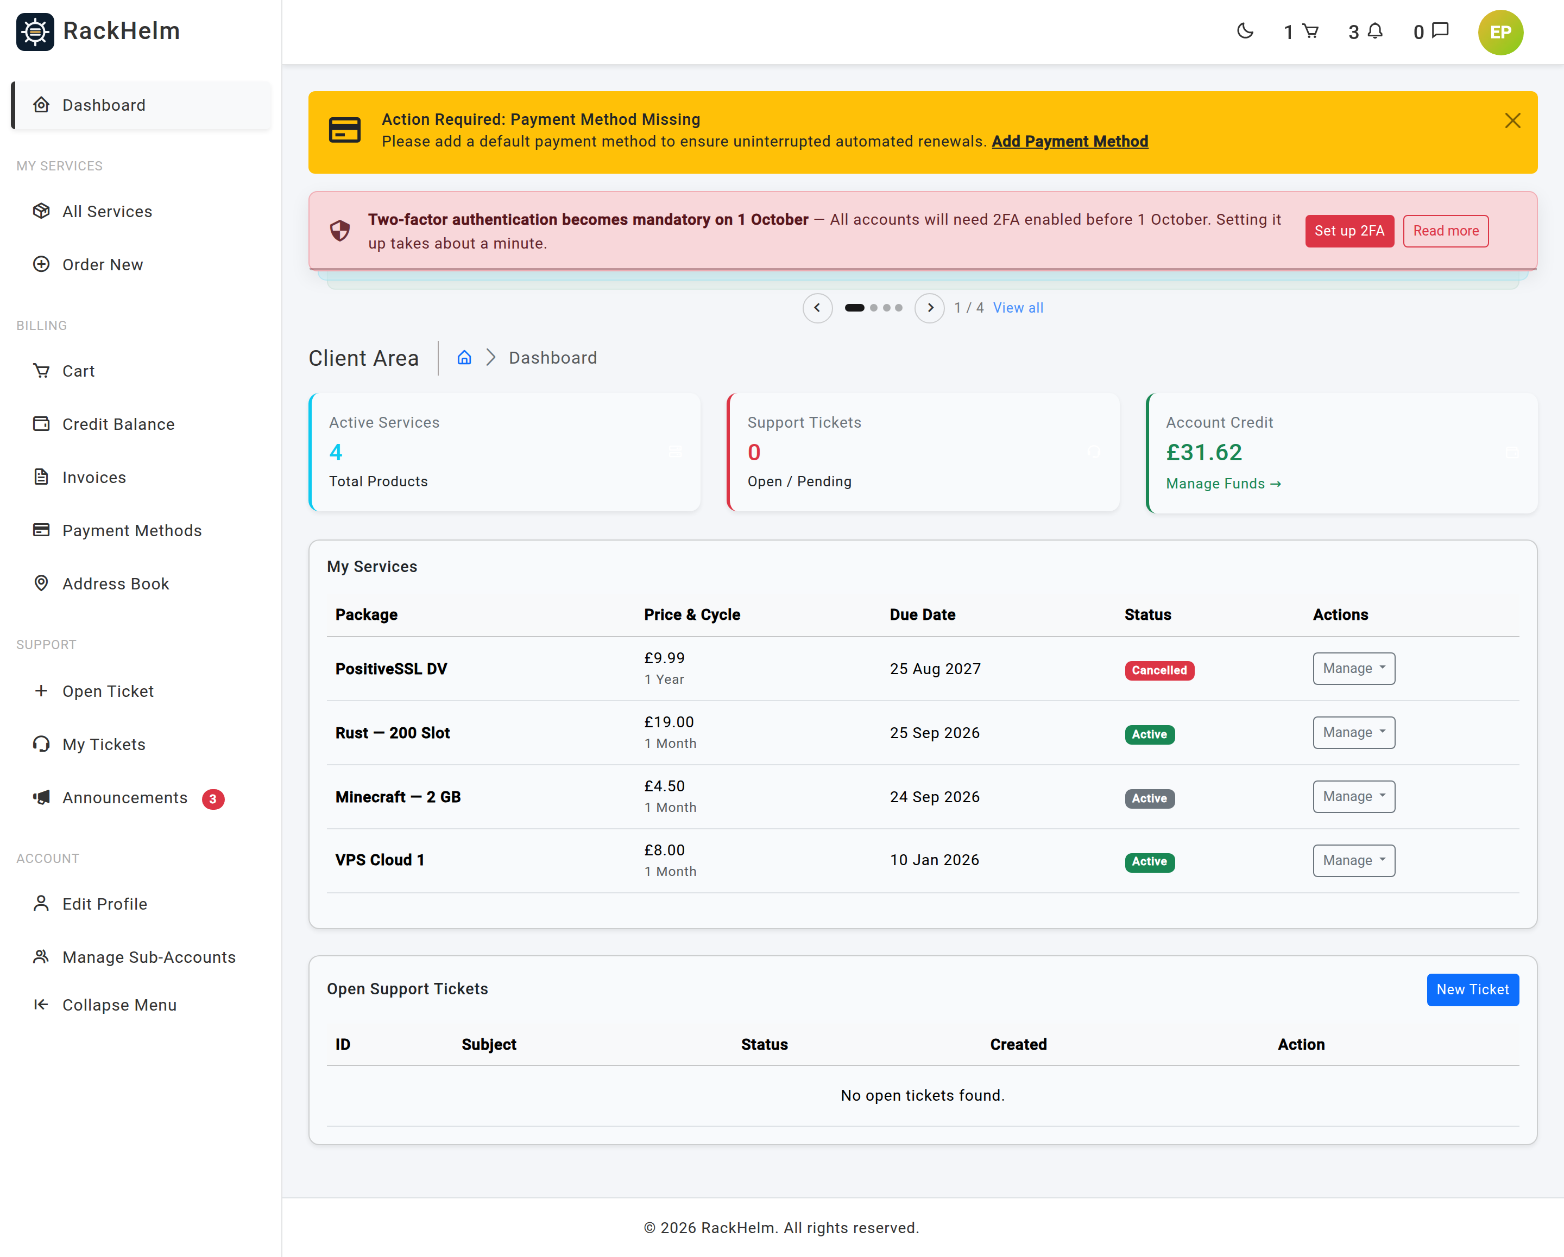This screenshot has width=1564, height=1257.
Task: Click the Active Services card
Action: 505,452
